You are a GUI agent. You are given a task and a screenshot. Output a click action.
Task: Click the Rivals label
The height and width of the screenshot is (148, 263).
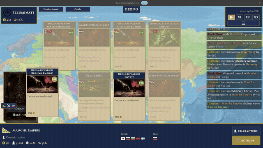click(x=124, y=134)
